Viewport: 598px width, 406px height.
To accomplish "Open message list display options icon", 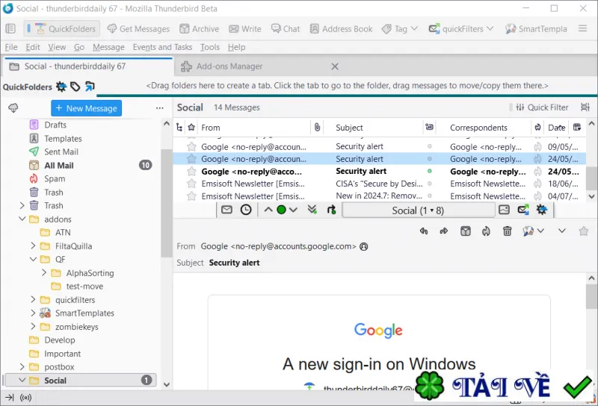I will tap(585, 107).
